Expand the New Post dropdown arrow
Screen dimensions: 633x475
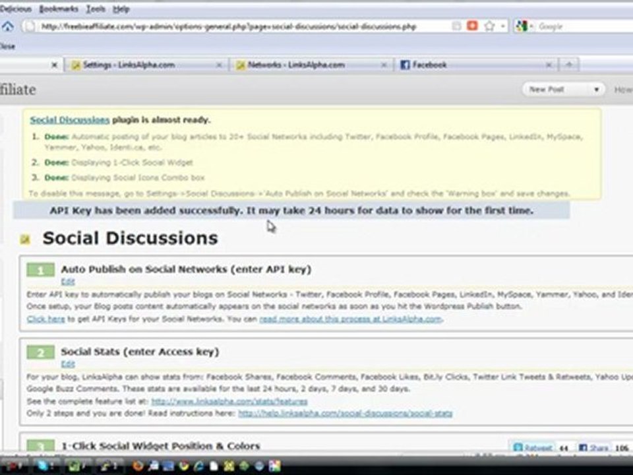[596, 89]
